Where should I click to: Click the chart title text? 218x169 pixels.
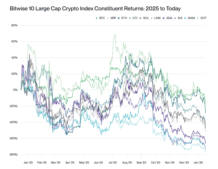(94, 8)
